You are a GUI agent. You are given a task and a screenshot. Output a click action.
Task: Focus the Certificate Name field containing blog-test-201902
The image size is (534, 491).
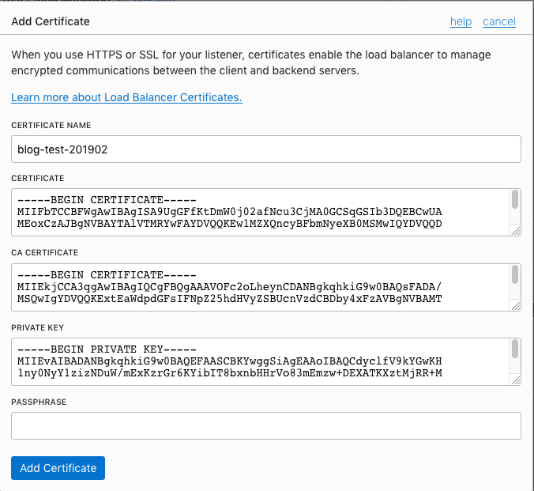266,149
